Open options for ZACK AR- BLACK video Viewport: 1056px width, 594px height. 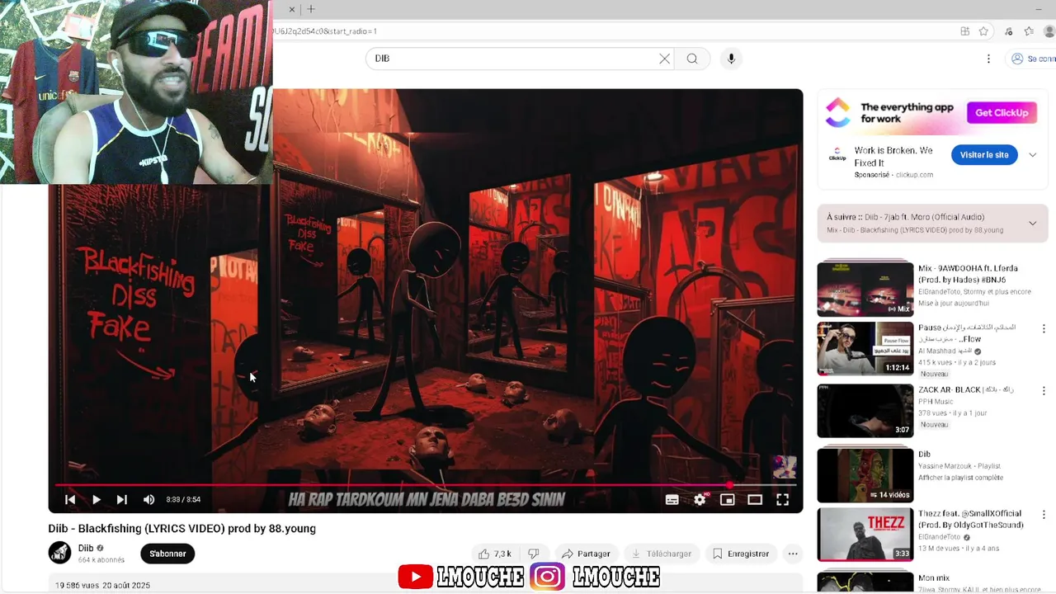[1044, 390]
